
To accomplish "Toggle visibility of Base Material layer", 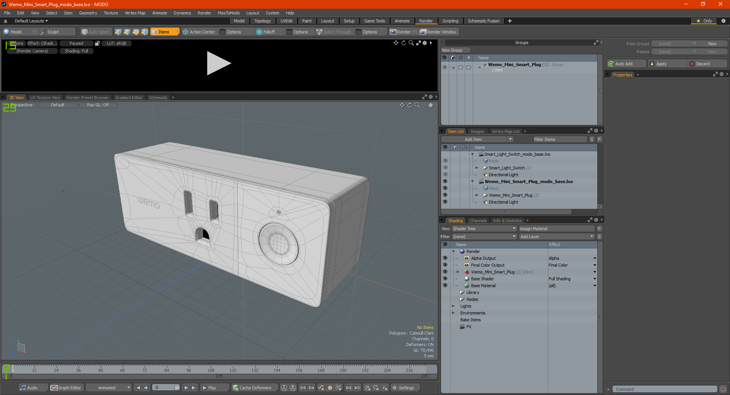I will 445,286.
